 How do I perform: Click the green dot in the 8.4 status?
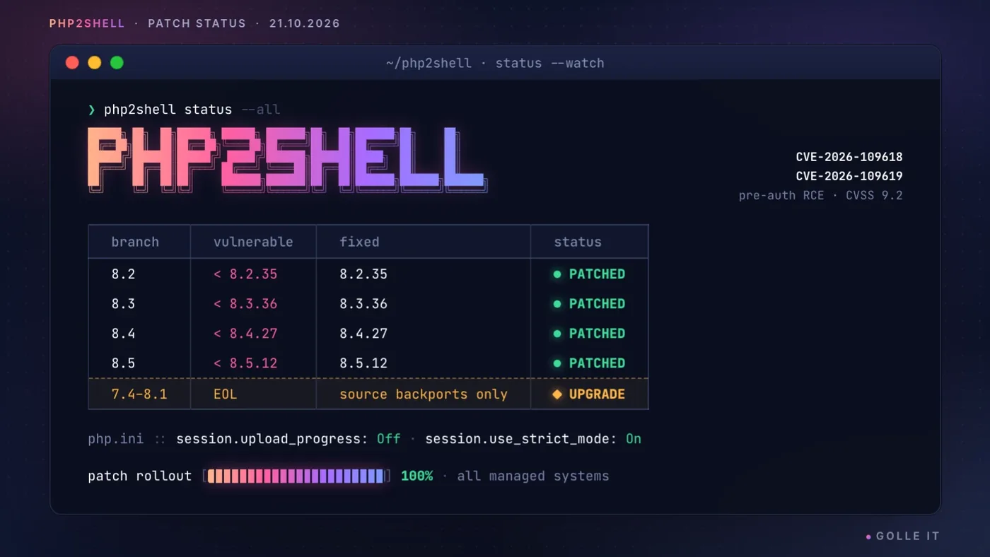click(x=557, y=334)
